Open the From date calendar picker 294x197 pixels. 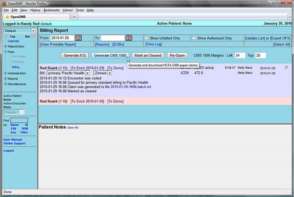[x=78, y=38]
